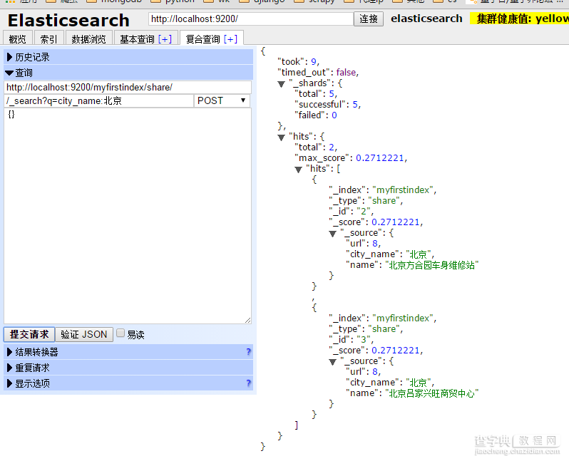Open the 数据浏览 browser tab
Image resolution: width=569 pixels, height=456 pixels.
coord(88,38)
